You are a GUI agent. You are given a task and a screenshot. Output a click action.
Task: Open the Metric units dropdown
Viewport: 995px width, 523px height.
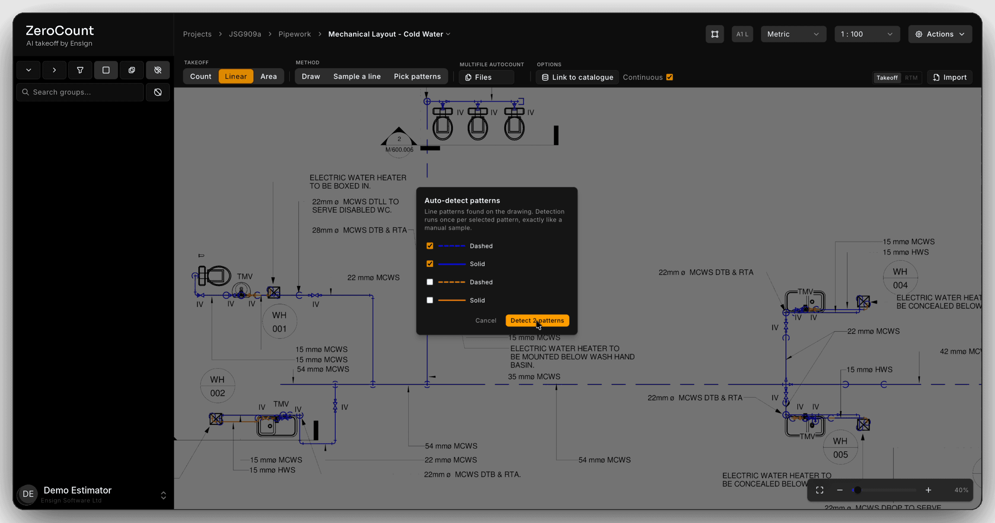[x=793, y=34]
